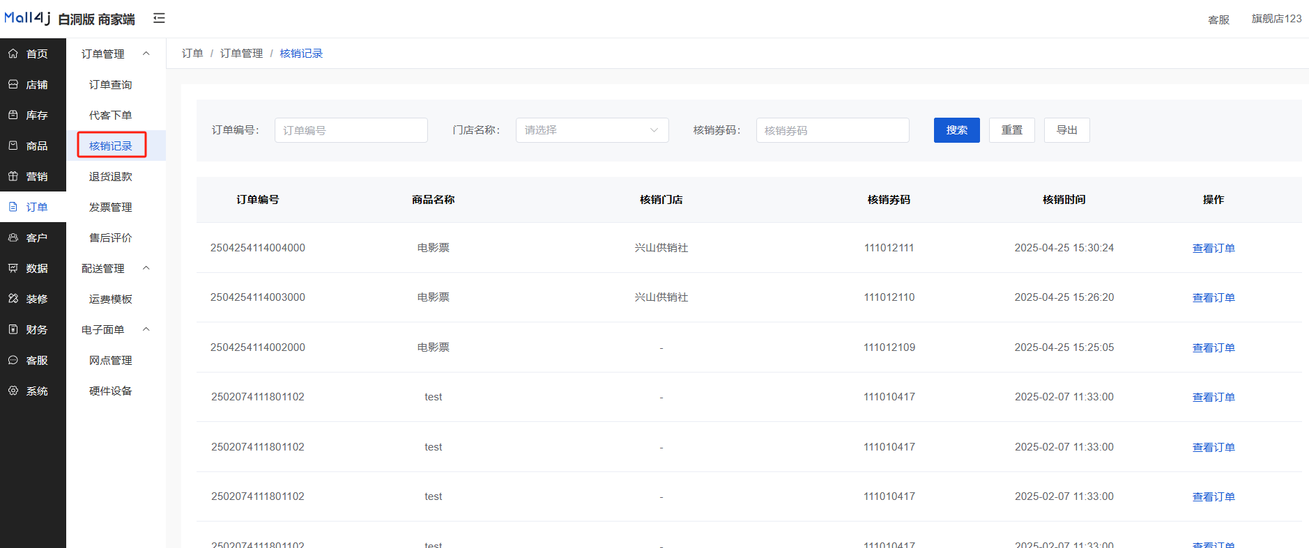Collapse the 配送管理 submenu group
The width and height of the screenshot is (1309, 548).
pos(146,268)
